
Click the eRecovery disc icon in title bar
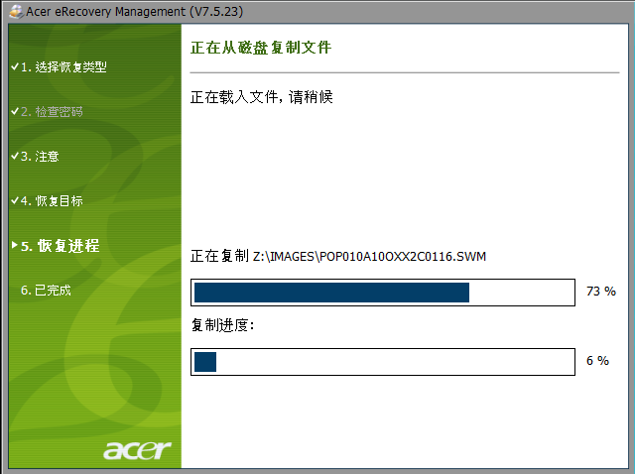[x=16, y=11]
